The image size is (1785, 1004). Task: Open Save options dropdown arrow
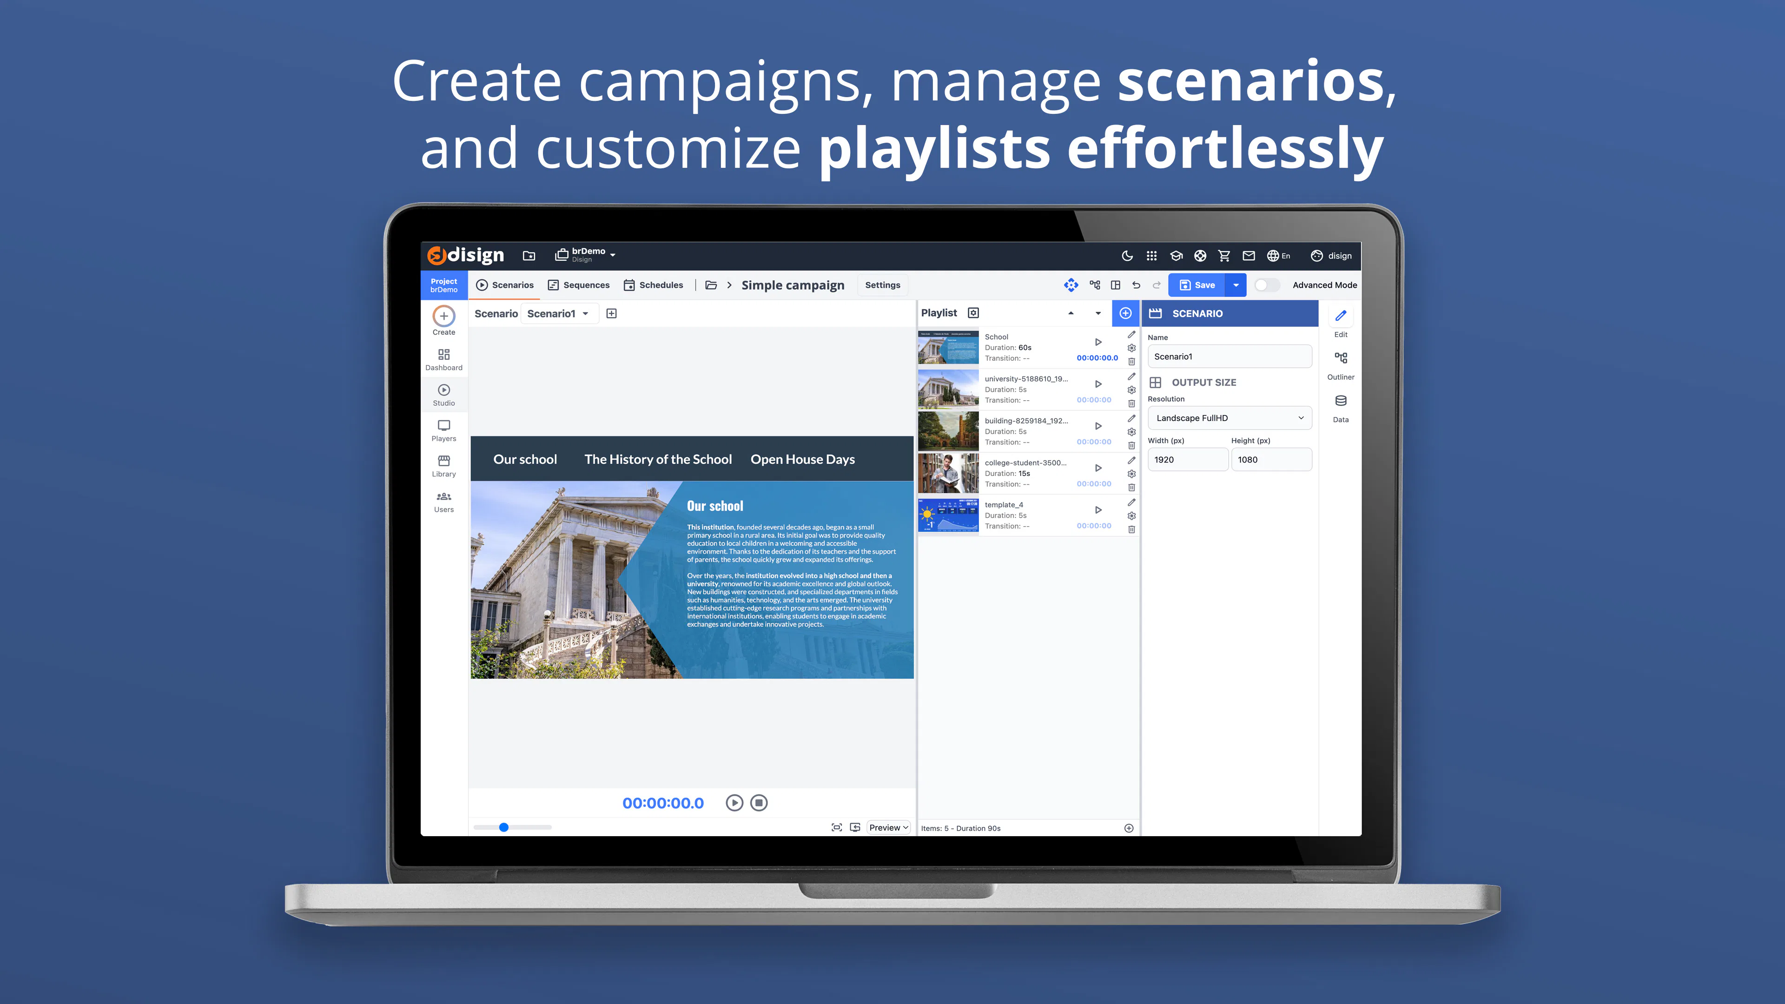point(1236,285)
